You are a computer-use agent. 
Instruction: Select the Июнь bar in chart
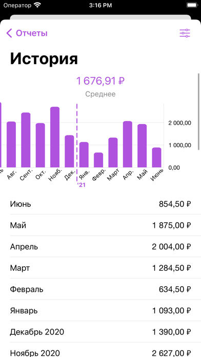coord(157,157)
